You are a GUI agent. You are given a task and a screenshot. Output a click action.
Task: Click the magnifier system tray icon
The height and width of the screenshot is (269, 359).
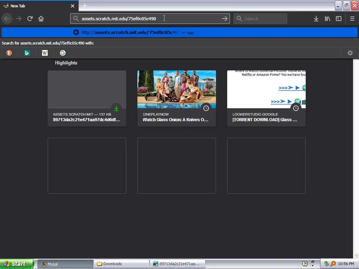coord(333,264)
